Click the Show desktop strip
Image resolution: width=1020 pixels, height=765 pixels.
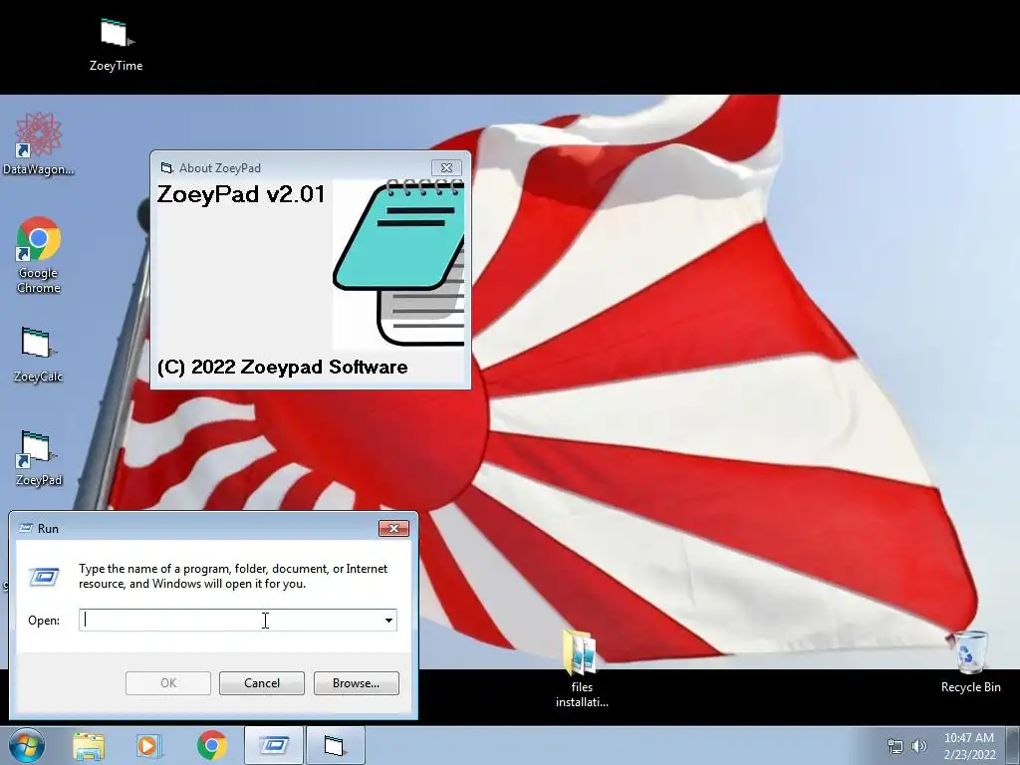tap(1013, 745)
